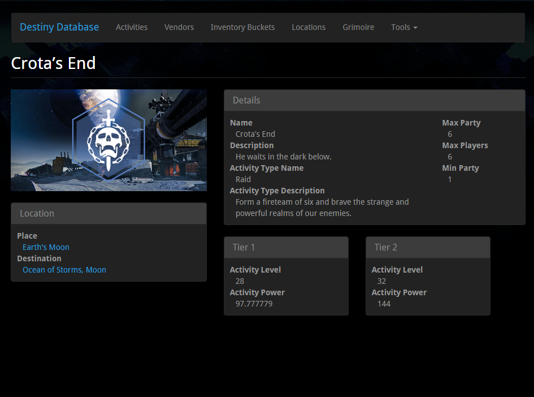534x397 pixels.
Task: Follow the Earth's Moon place link
Action: [46, 247]
